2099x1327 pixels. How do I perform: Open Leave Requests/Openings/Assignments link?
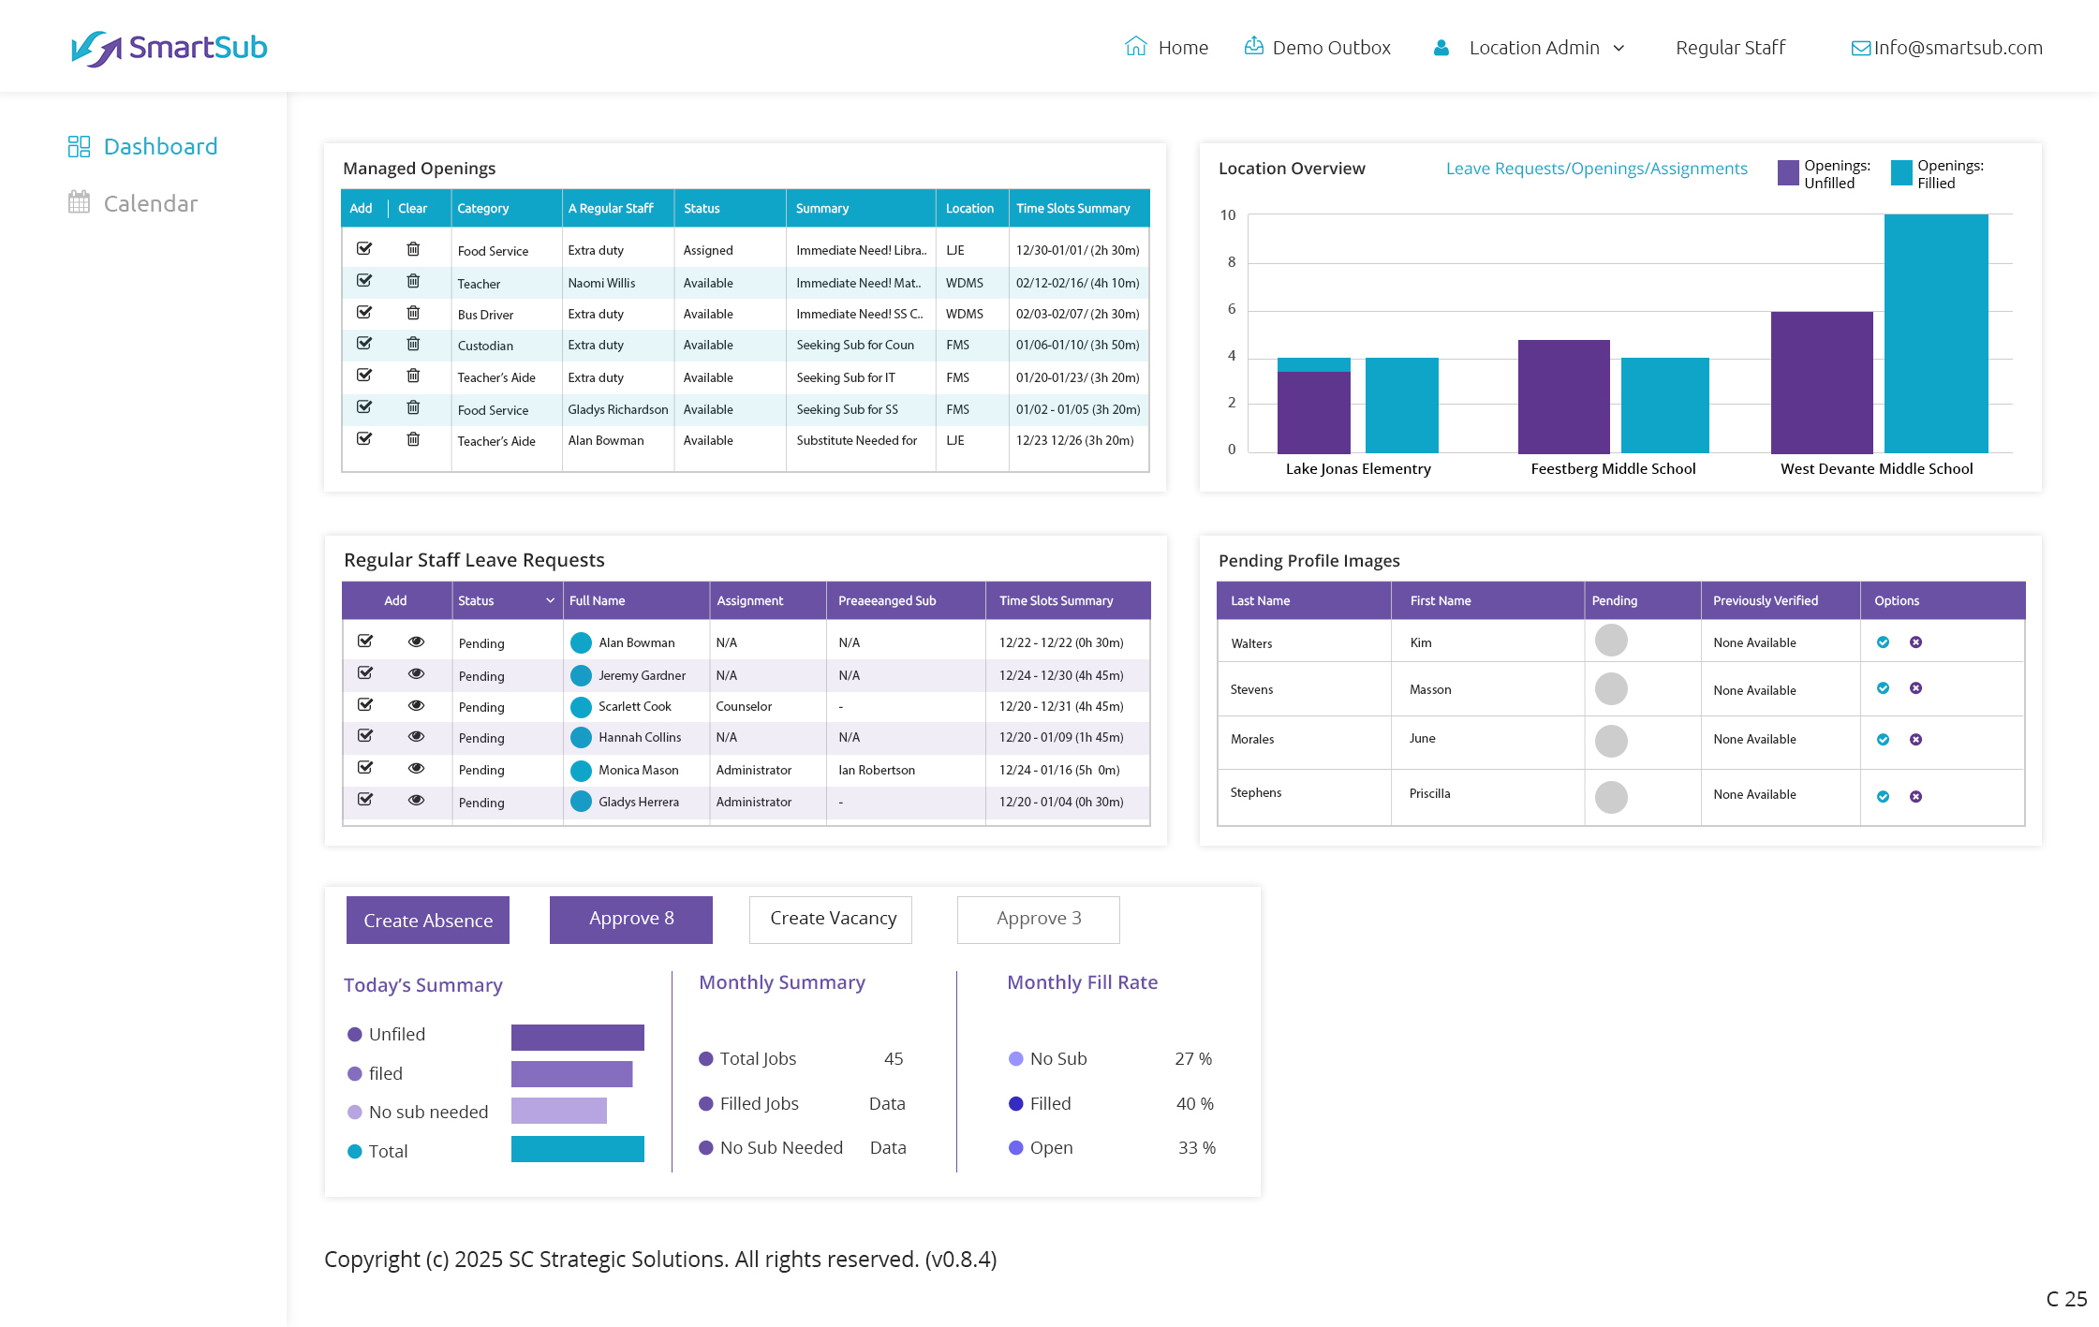click(1596, 169)
